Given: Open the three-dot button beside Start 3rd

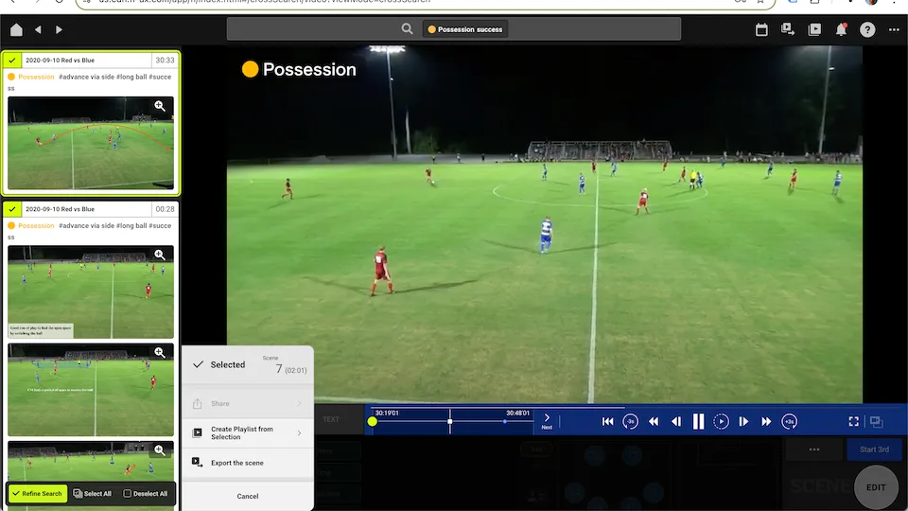Looking at the screenshot, I should (x=813, y=449).
